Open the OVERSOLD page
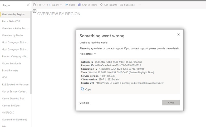 point(15,113)
